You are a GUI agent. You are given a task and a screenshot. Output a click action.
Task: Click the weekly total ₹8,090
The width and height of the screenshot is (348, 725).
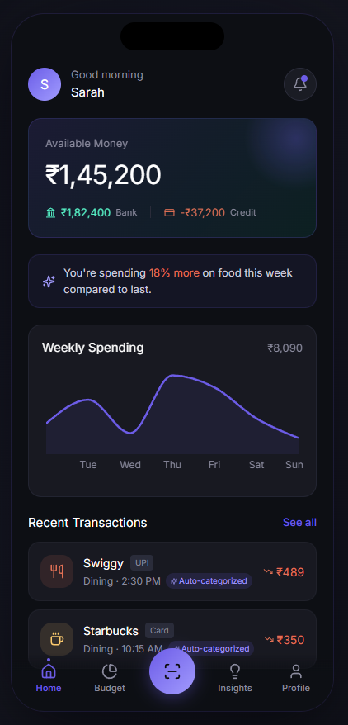point(285,348)
